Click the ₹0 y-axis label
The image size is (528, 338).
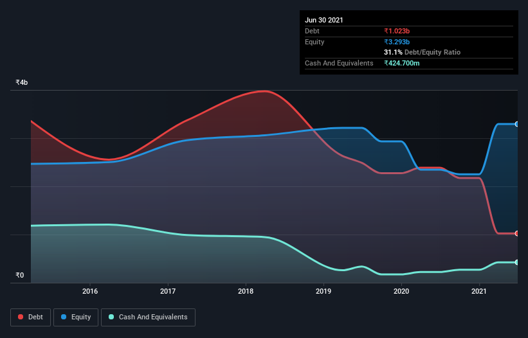click(x=20, y=275)
